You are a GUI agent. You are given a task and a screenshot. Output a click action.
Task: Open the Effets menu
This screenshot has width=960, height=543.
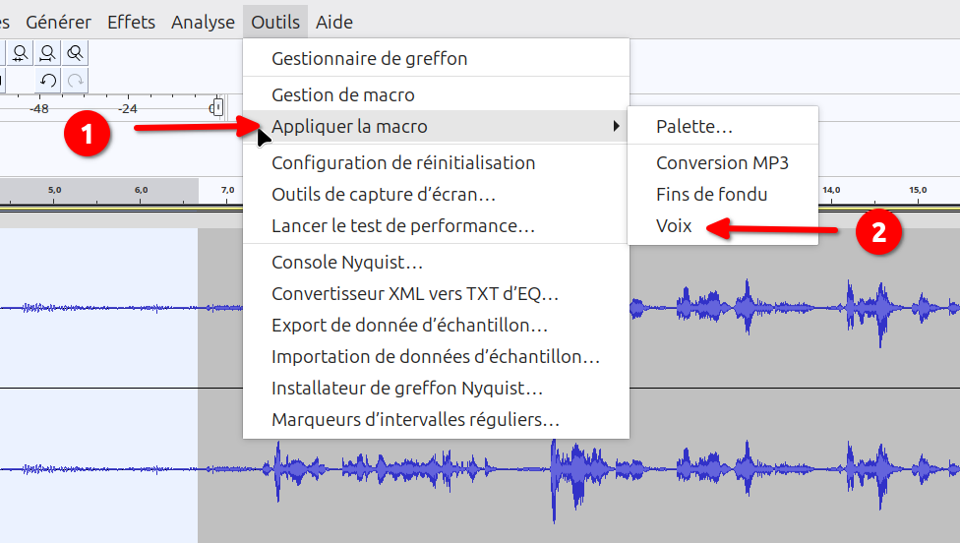pos(131,22)
